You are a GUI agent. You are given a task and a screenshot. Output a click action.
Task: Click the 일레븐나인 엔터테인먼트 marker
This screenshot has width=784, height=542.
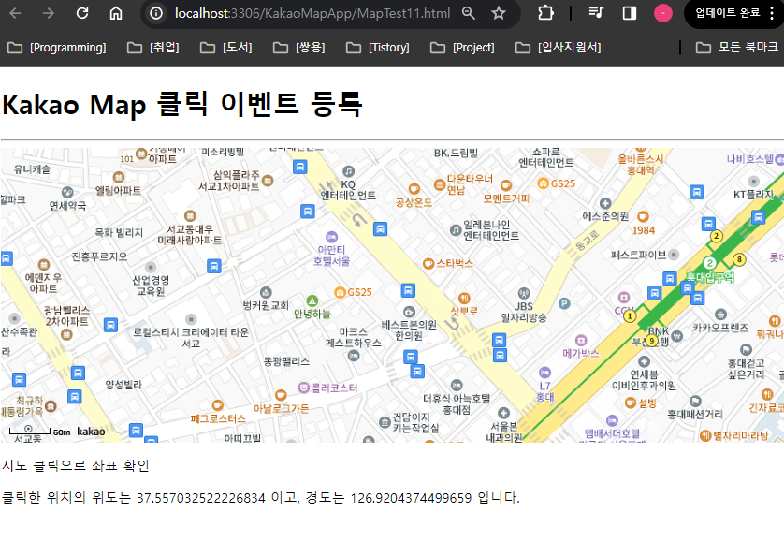(455, 230)
